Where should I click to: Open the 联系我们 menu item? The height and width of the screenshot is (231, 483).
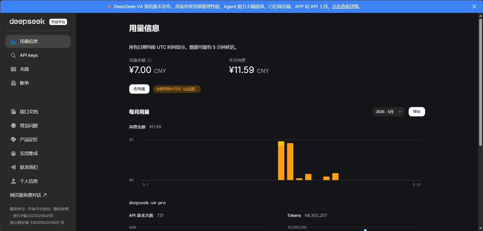[38, 167]
